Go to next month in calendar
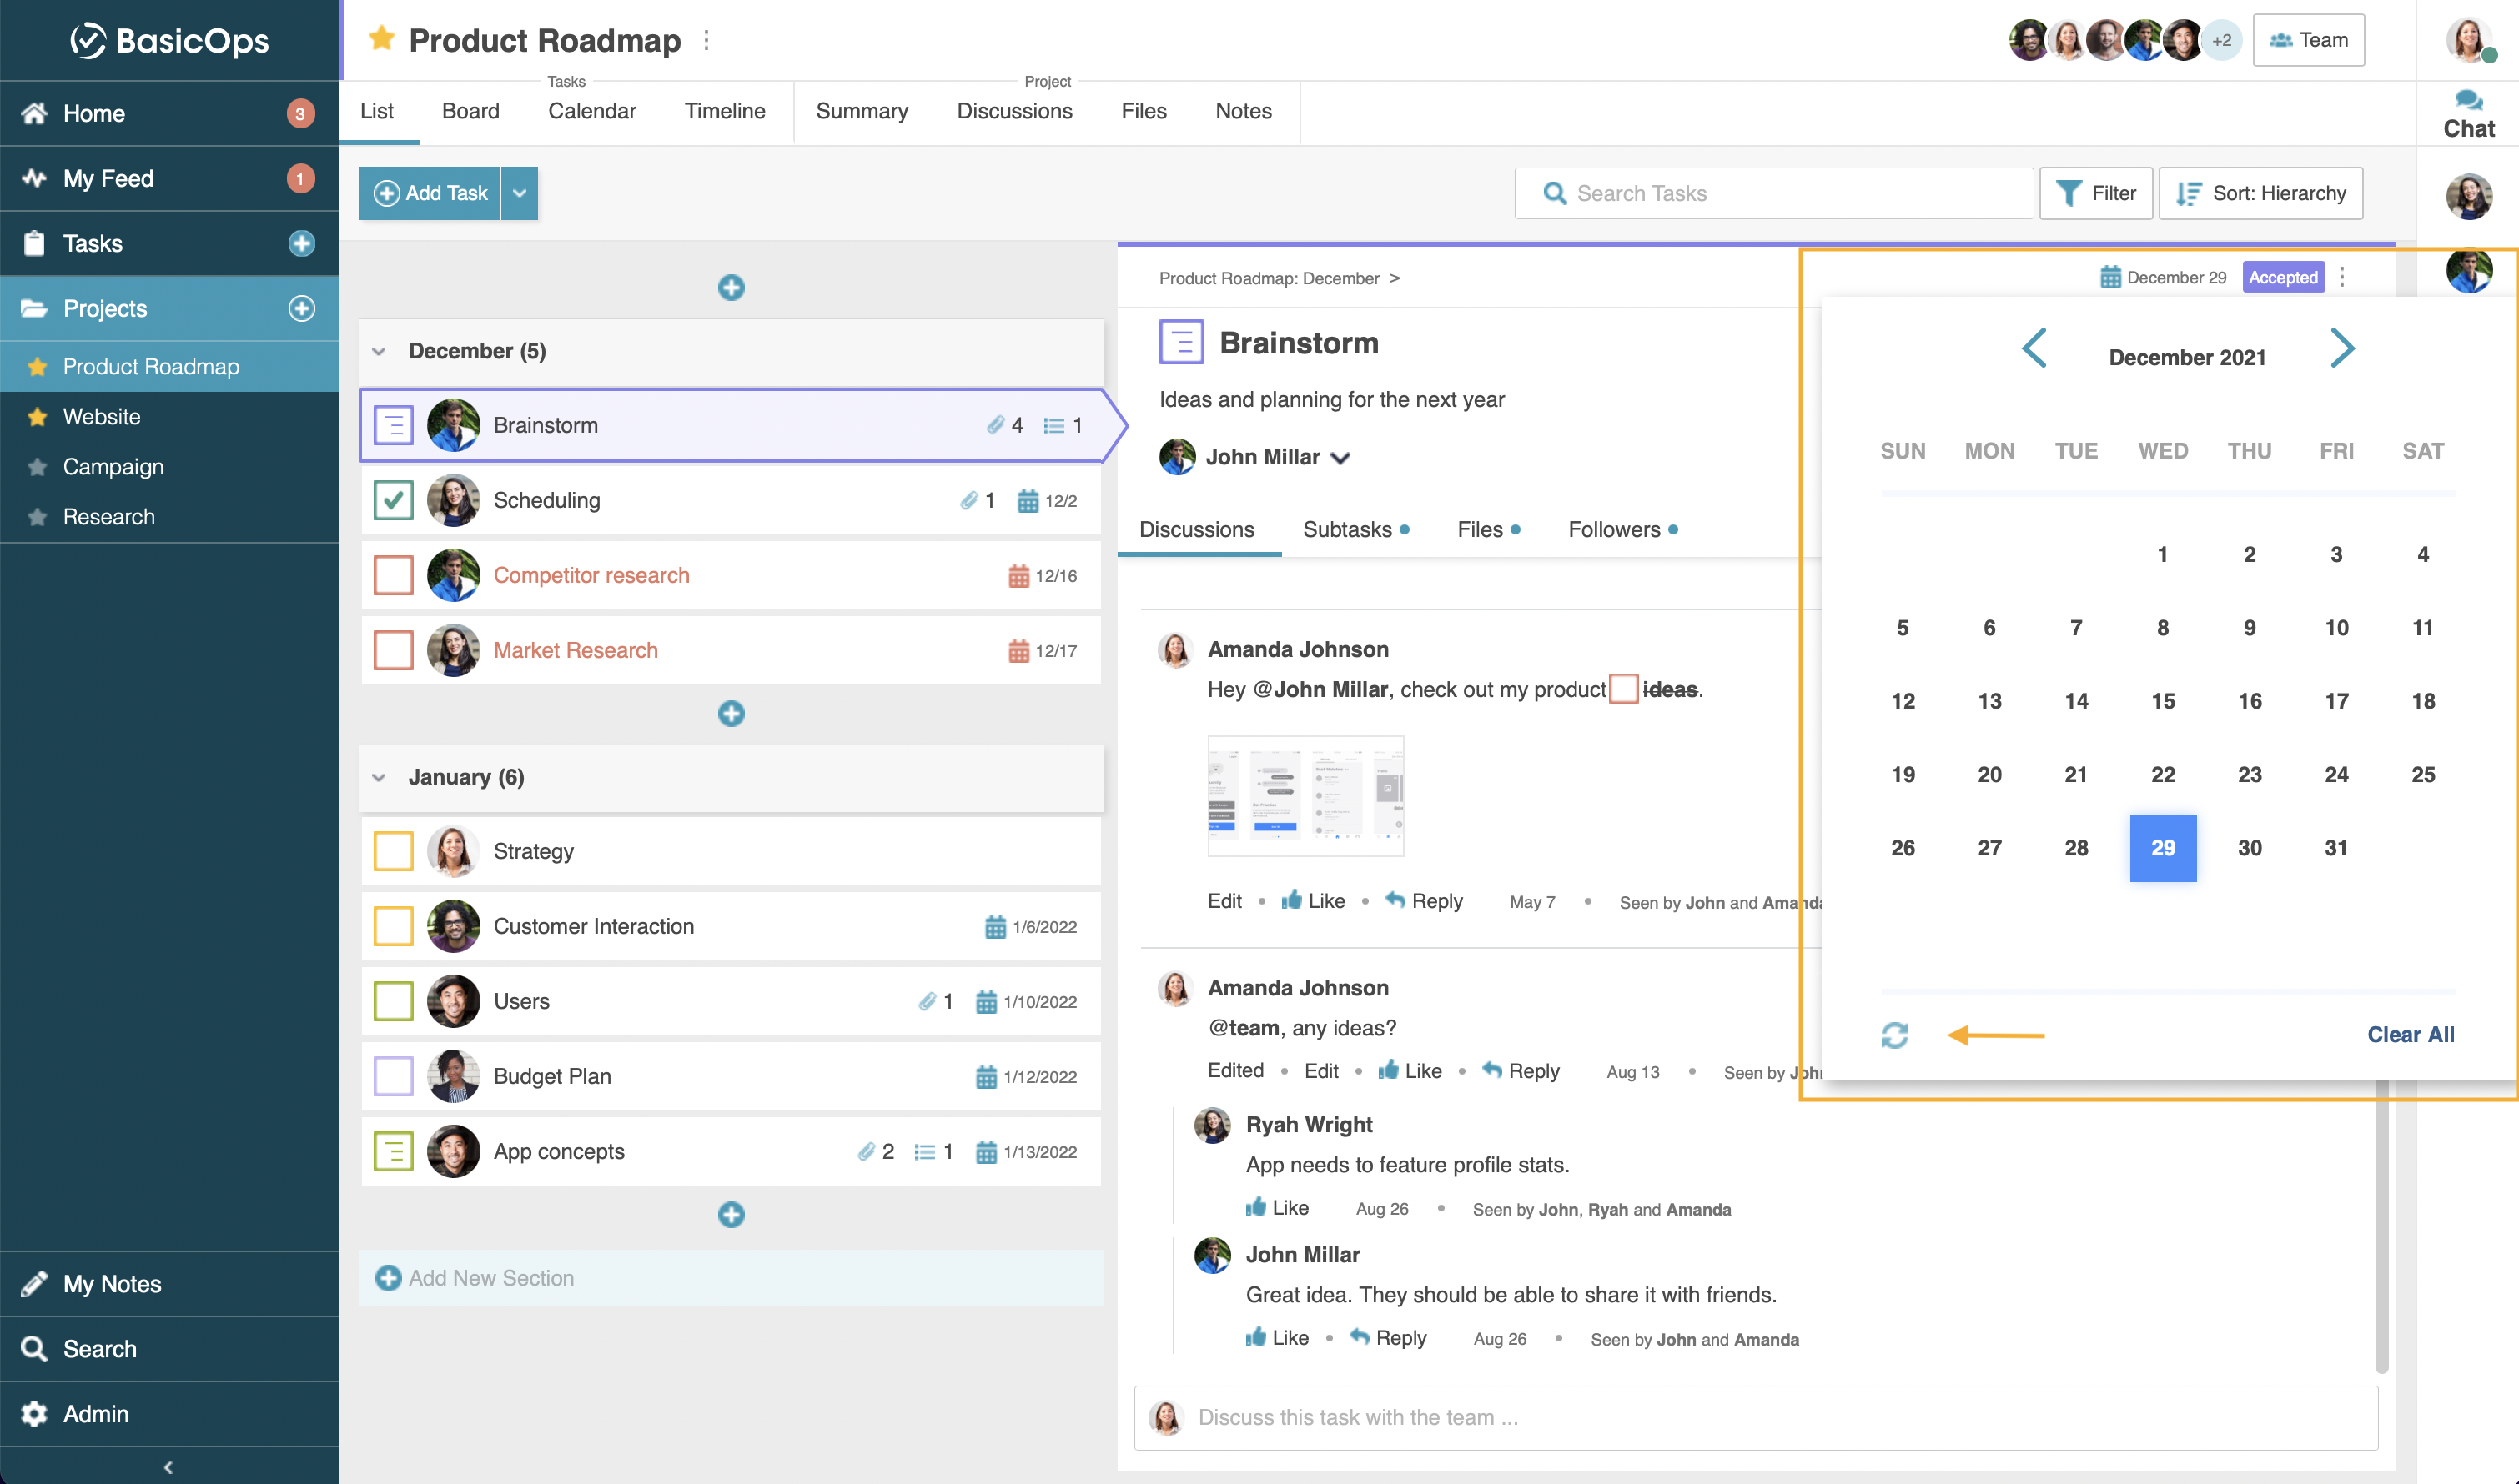The height and width of the screenshot is (1484, 2519). point(2341,348)
